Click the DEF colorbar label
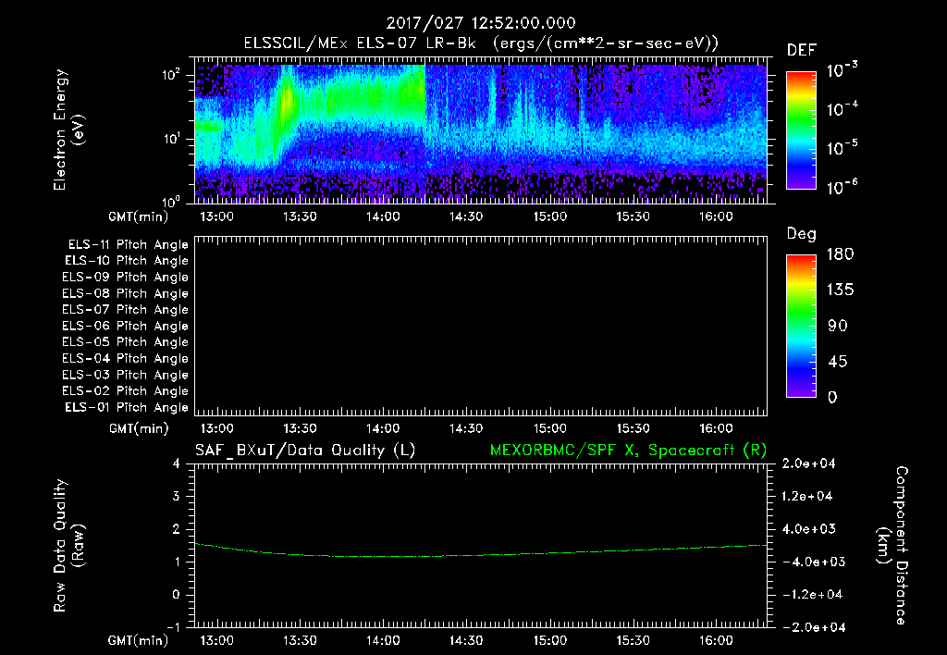947x655 pixels. [802, 50]
